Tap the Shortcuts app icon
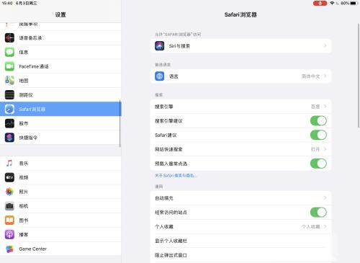This screenshot has height=263, width=360. coord(9,138)
